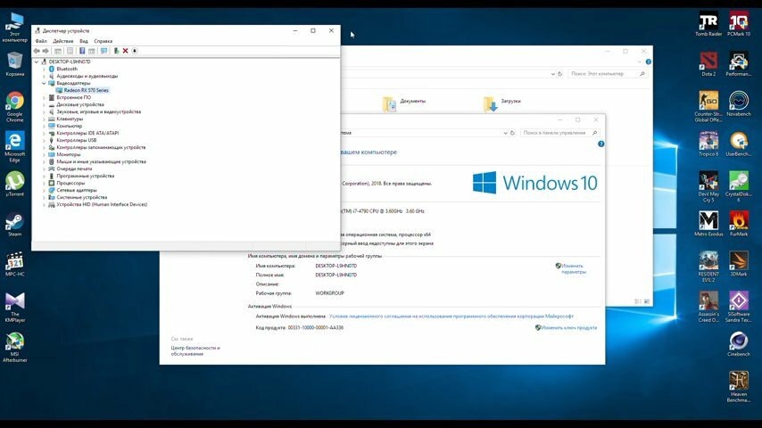762x428 pixels.
Task: Select the Metro Exodus desktop icon
Action: coord(708,224)
